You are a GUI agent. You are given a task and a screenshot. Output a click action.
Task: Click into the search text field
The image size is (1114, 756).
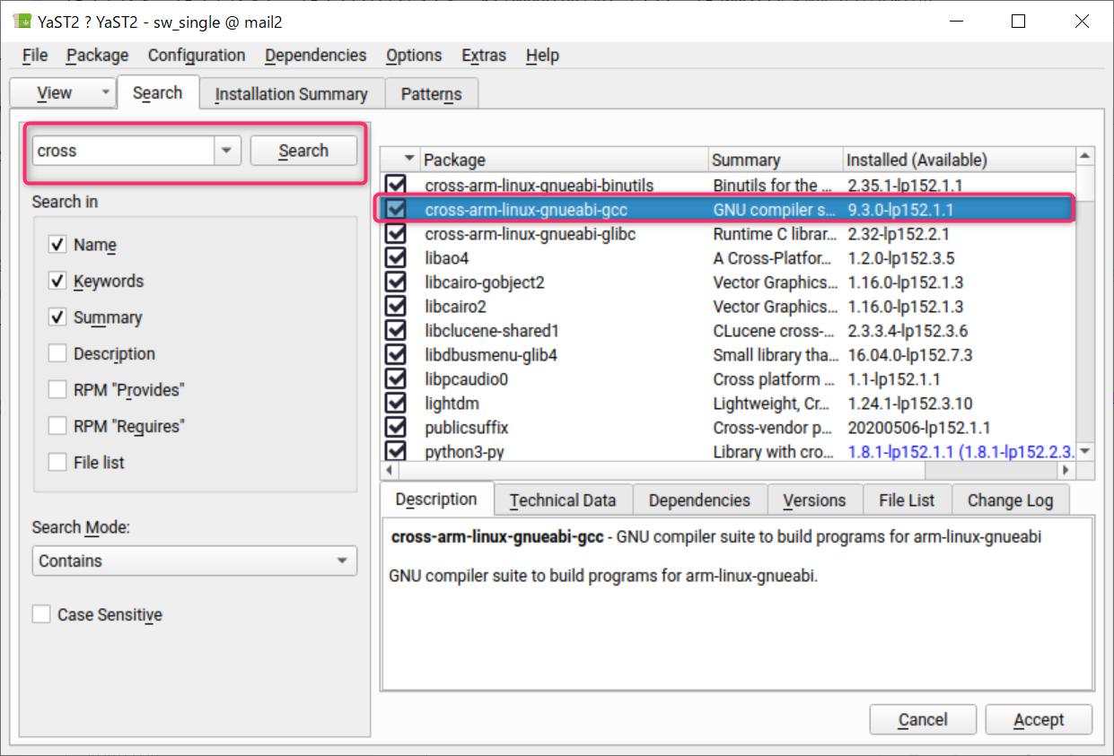tap(124, 151)
